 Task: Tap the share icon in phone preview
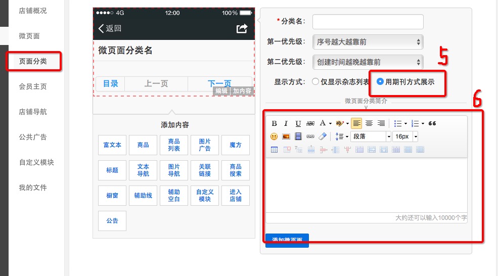[242, 29]
